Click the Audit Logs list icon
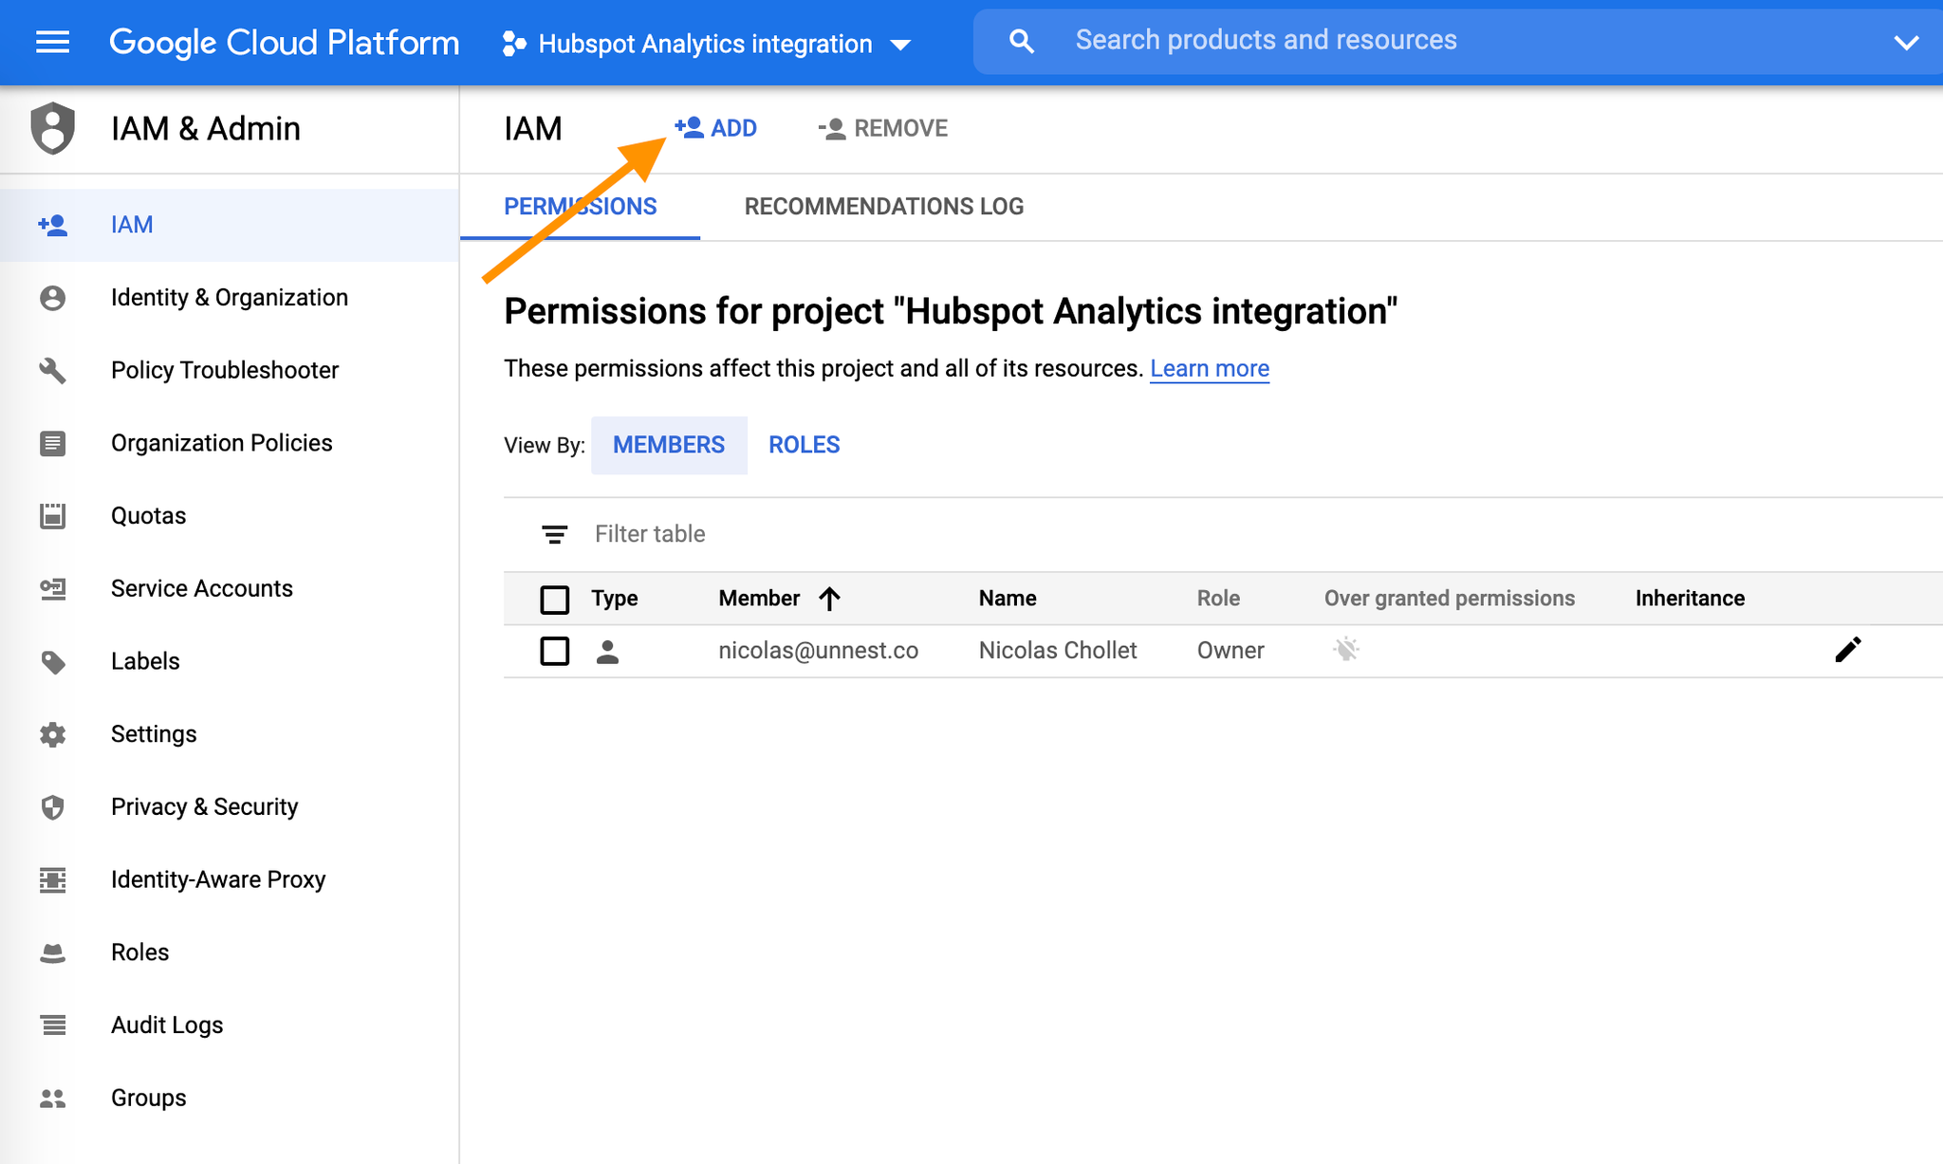The width and height of the screenshot is (1943, 1164). click(x=53, y=1025)
